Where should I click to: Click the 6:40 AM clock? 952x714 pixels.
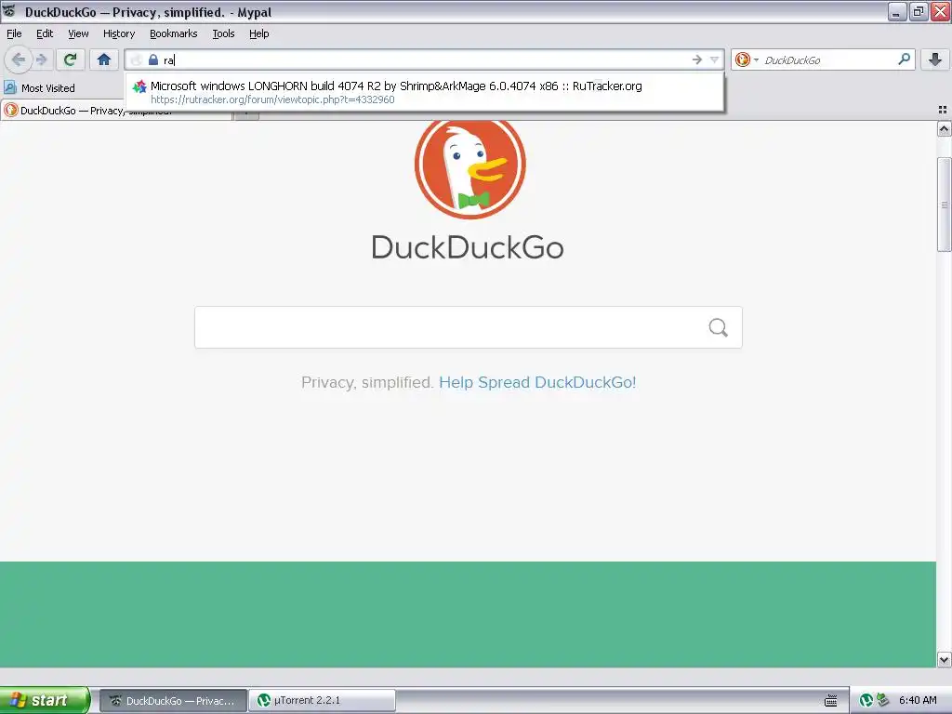(918, 700)
